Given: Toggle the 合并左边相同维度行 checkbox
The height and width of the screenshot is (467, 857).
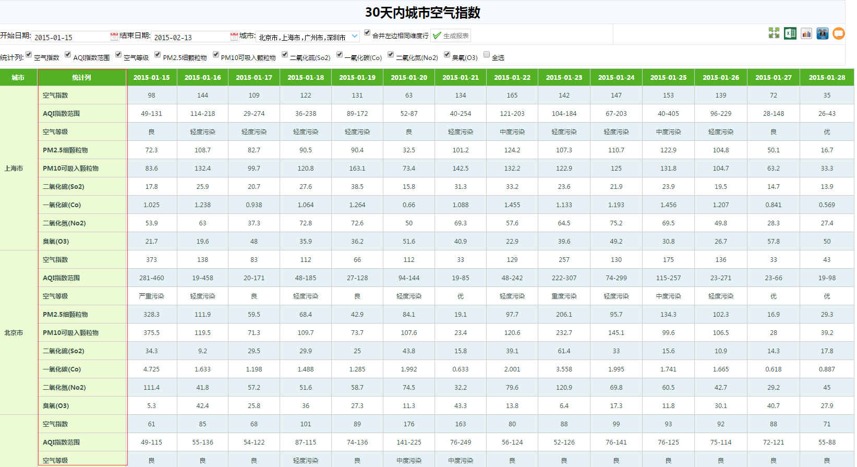Looking at the screenshot, I should [367, 32].
